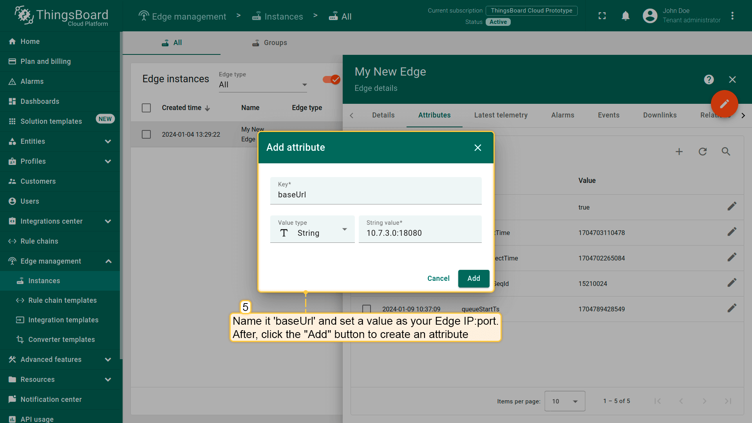Edit the queueStartTs attribute value
The height and width of the screenshot is (423, 752).
732,309
